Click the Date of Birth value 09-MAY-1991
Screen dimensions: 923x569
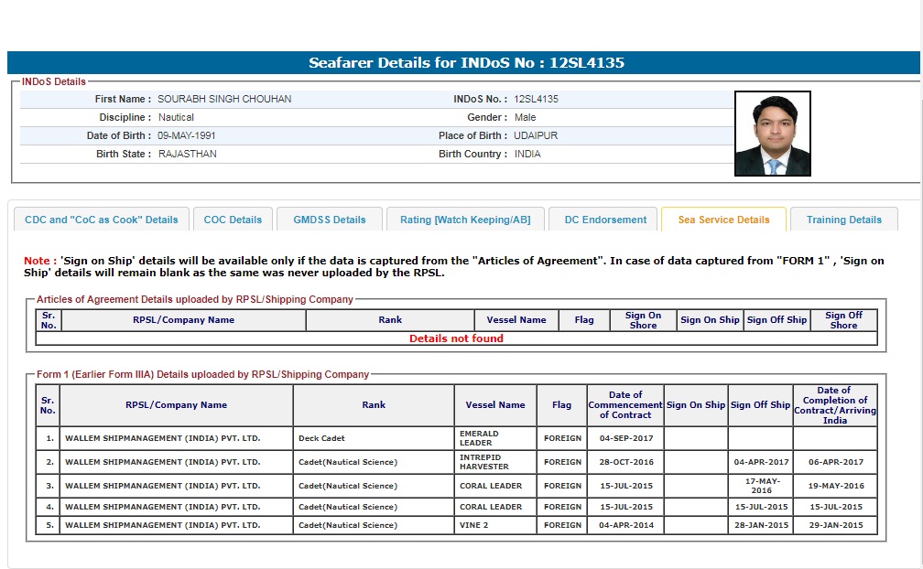click(x=187, y=135)
